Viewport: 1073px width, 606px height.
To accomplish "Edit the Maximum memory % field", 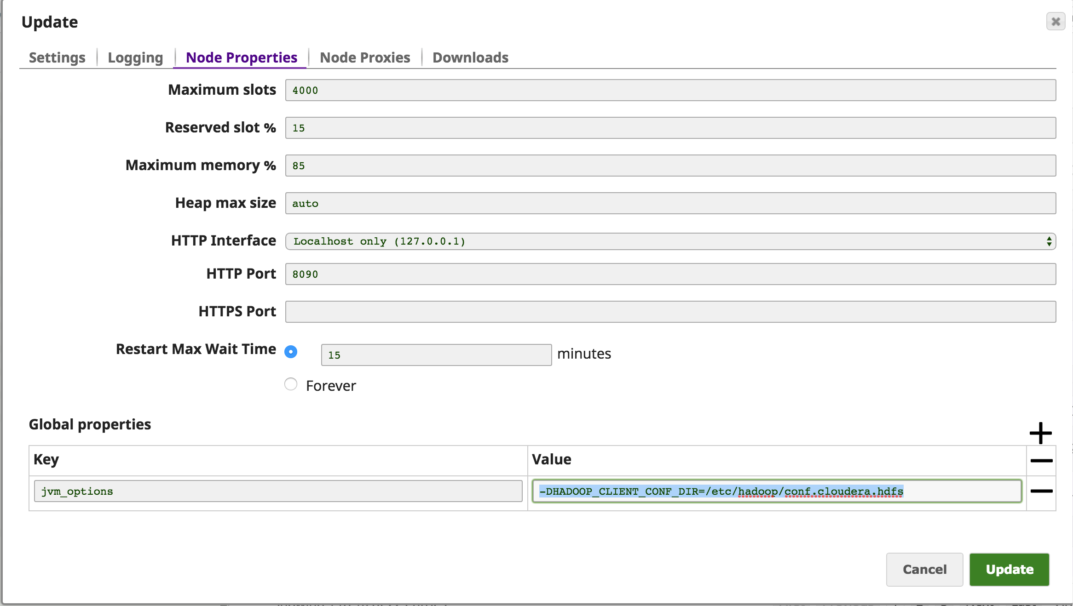I will click(x=670, y=166).
